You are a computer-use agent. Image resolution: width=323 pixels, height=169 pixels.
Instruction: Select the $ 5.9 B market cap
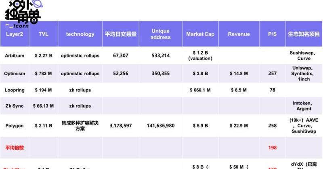200,126
